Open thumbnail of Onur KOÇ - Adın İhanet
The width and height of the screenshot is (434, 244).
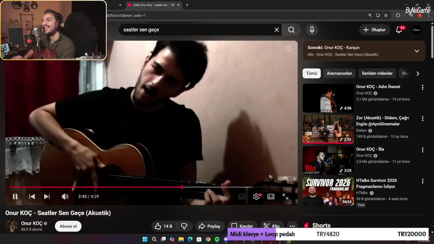[328, 98]
